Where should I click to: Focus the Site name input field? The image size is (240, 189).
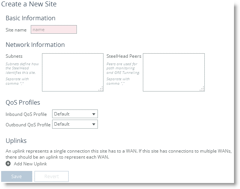54,30
